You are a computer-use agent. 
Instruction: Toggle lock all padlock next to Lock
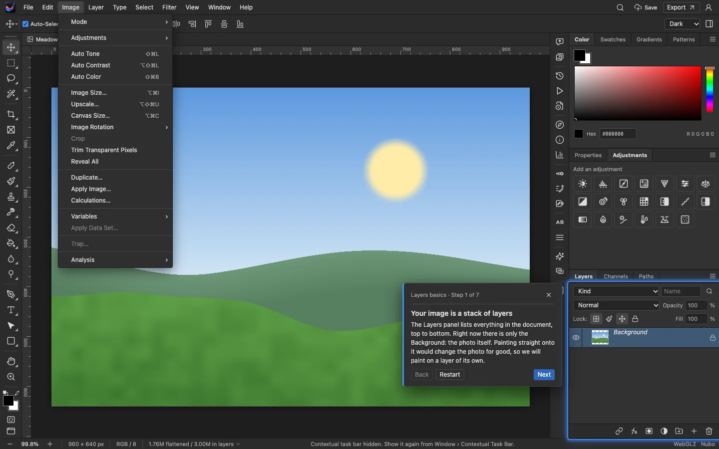tap(635, 319)
